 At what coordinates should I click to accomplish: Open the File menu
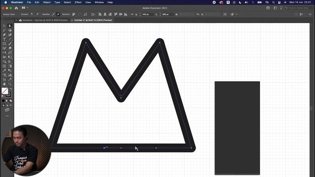click(29, 2)
